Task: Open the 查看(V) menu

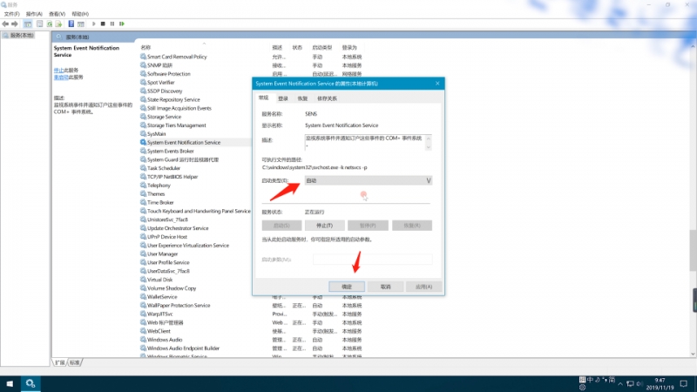Action: 57,14
